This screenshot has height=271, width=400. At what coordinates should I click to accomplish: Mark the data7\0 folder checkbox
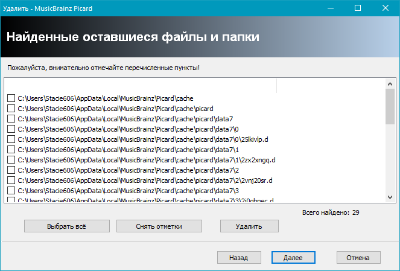point(11,129)
